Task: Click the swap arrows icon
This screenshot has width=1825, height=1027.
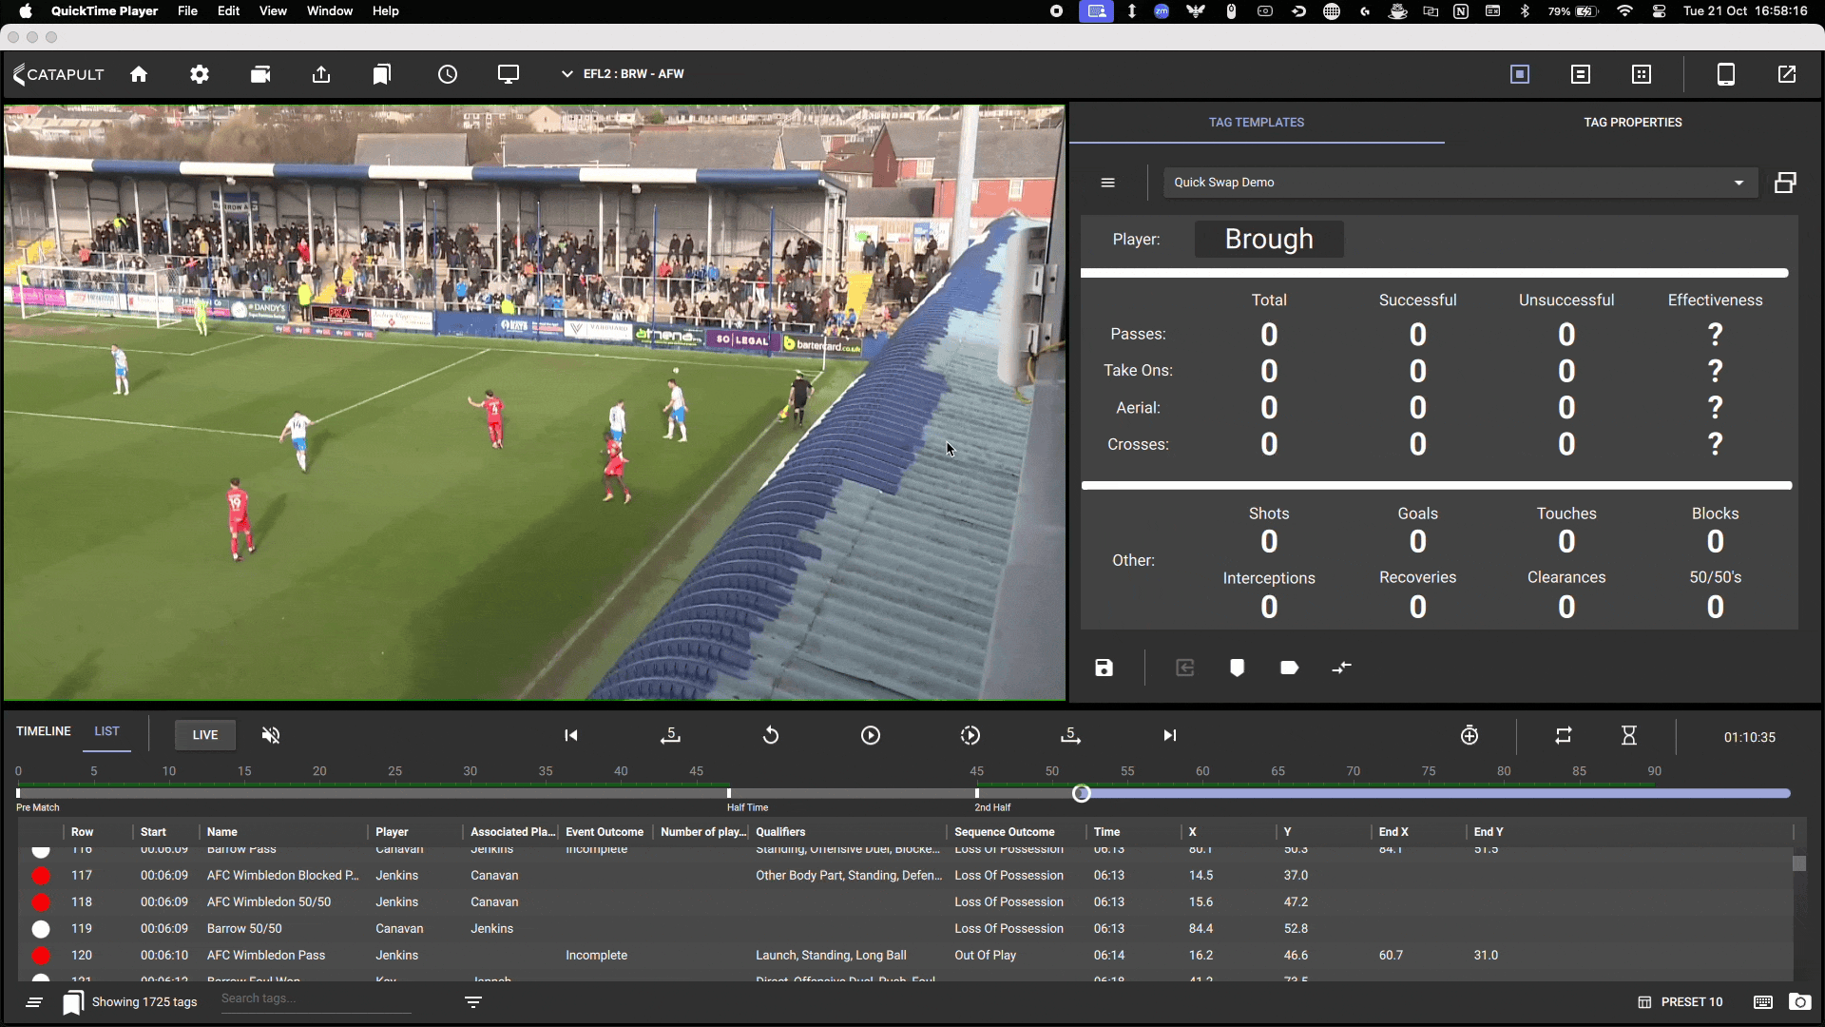Action: [x=1341, y=669]
